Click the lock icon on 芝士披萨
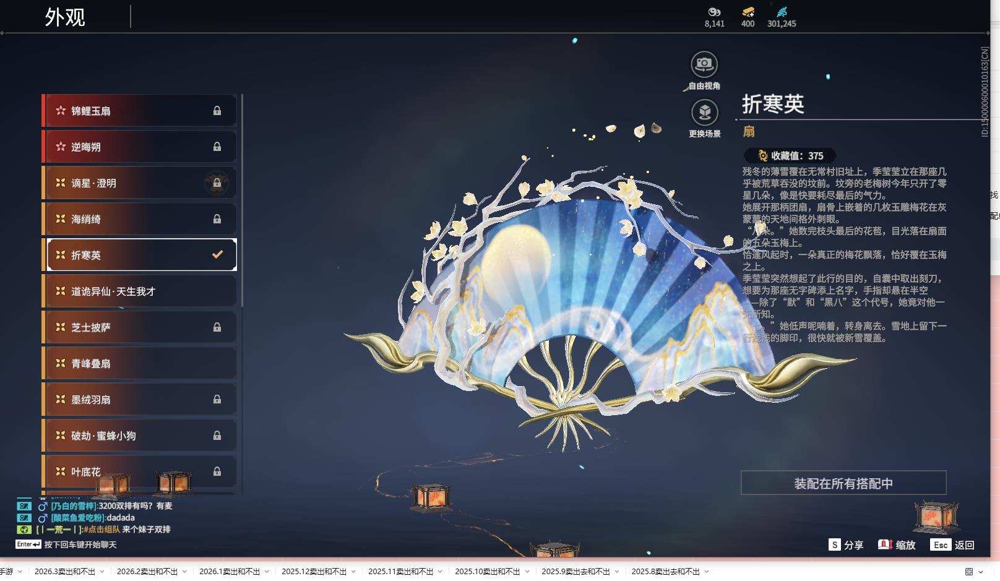This screenshot has height=581, width=1000. pyautogui.click(x=217, y=327)
